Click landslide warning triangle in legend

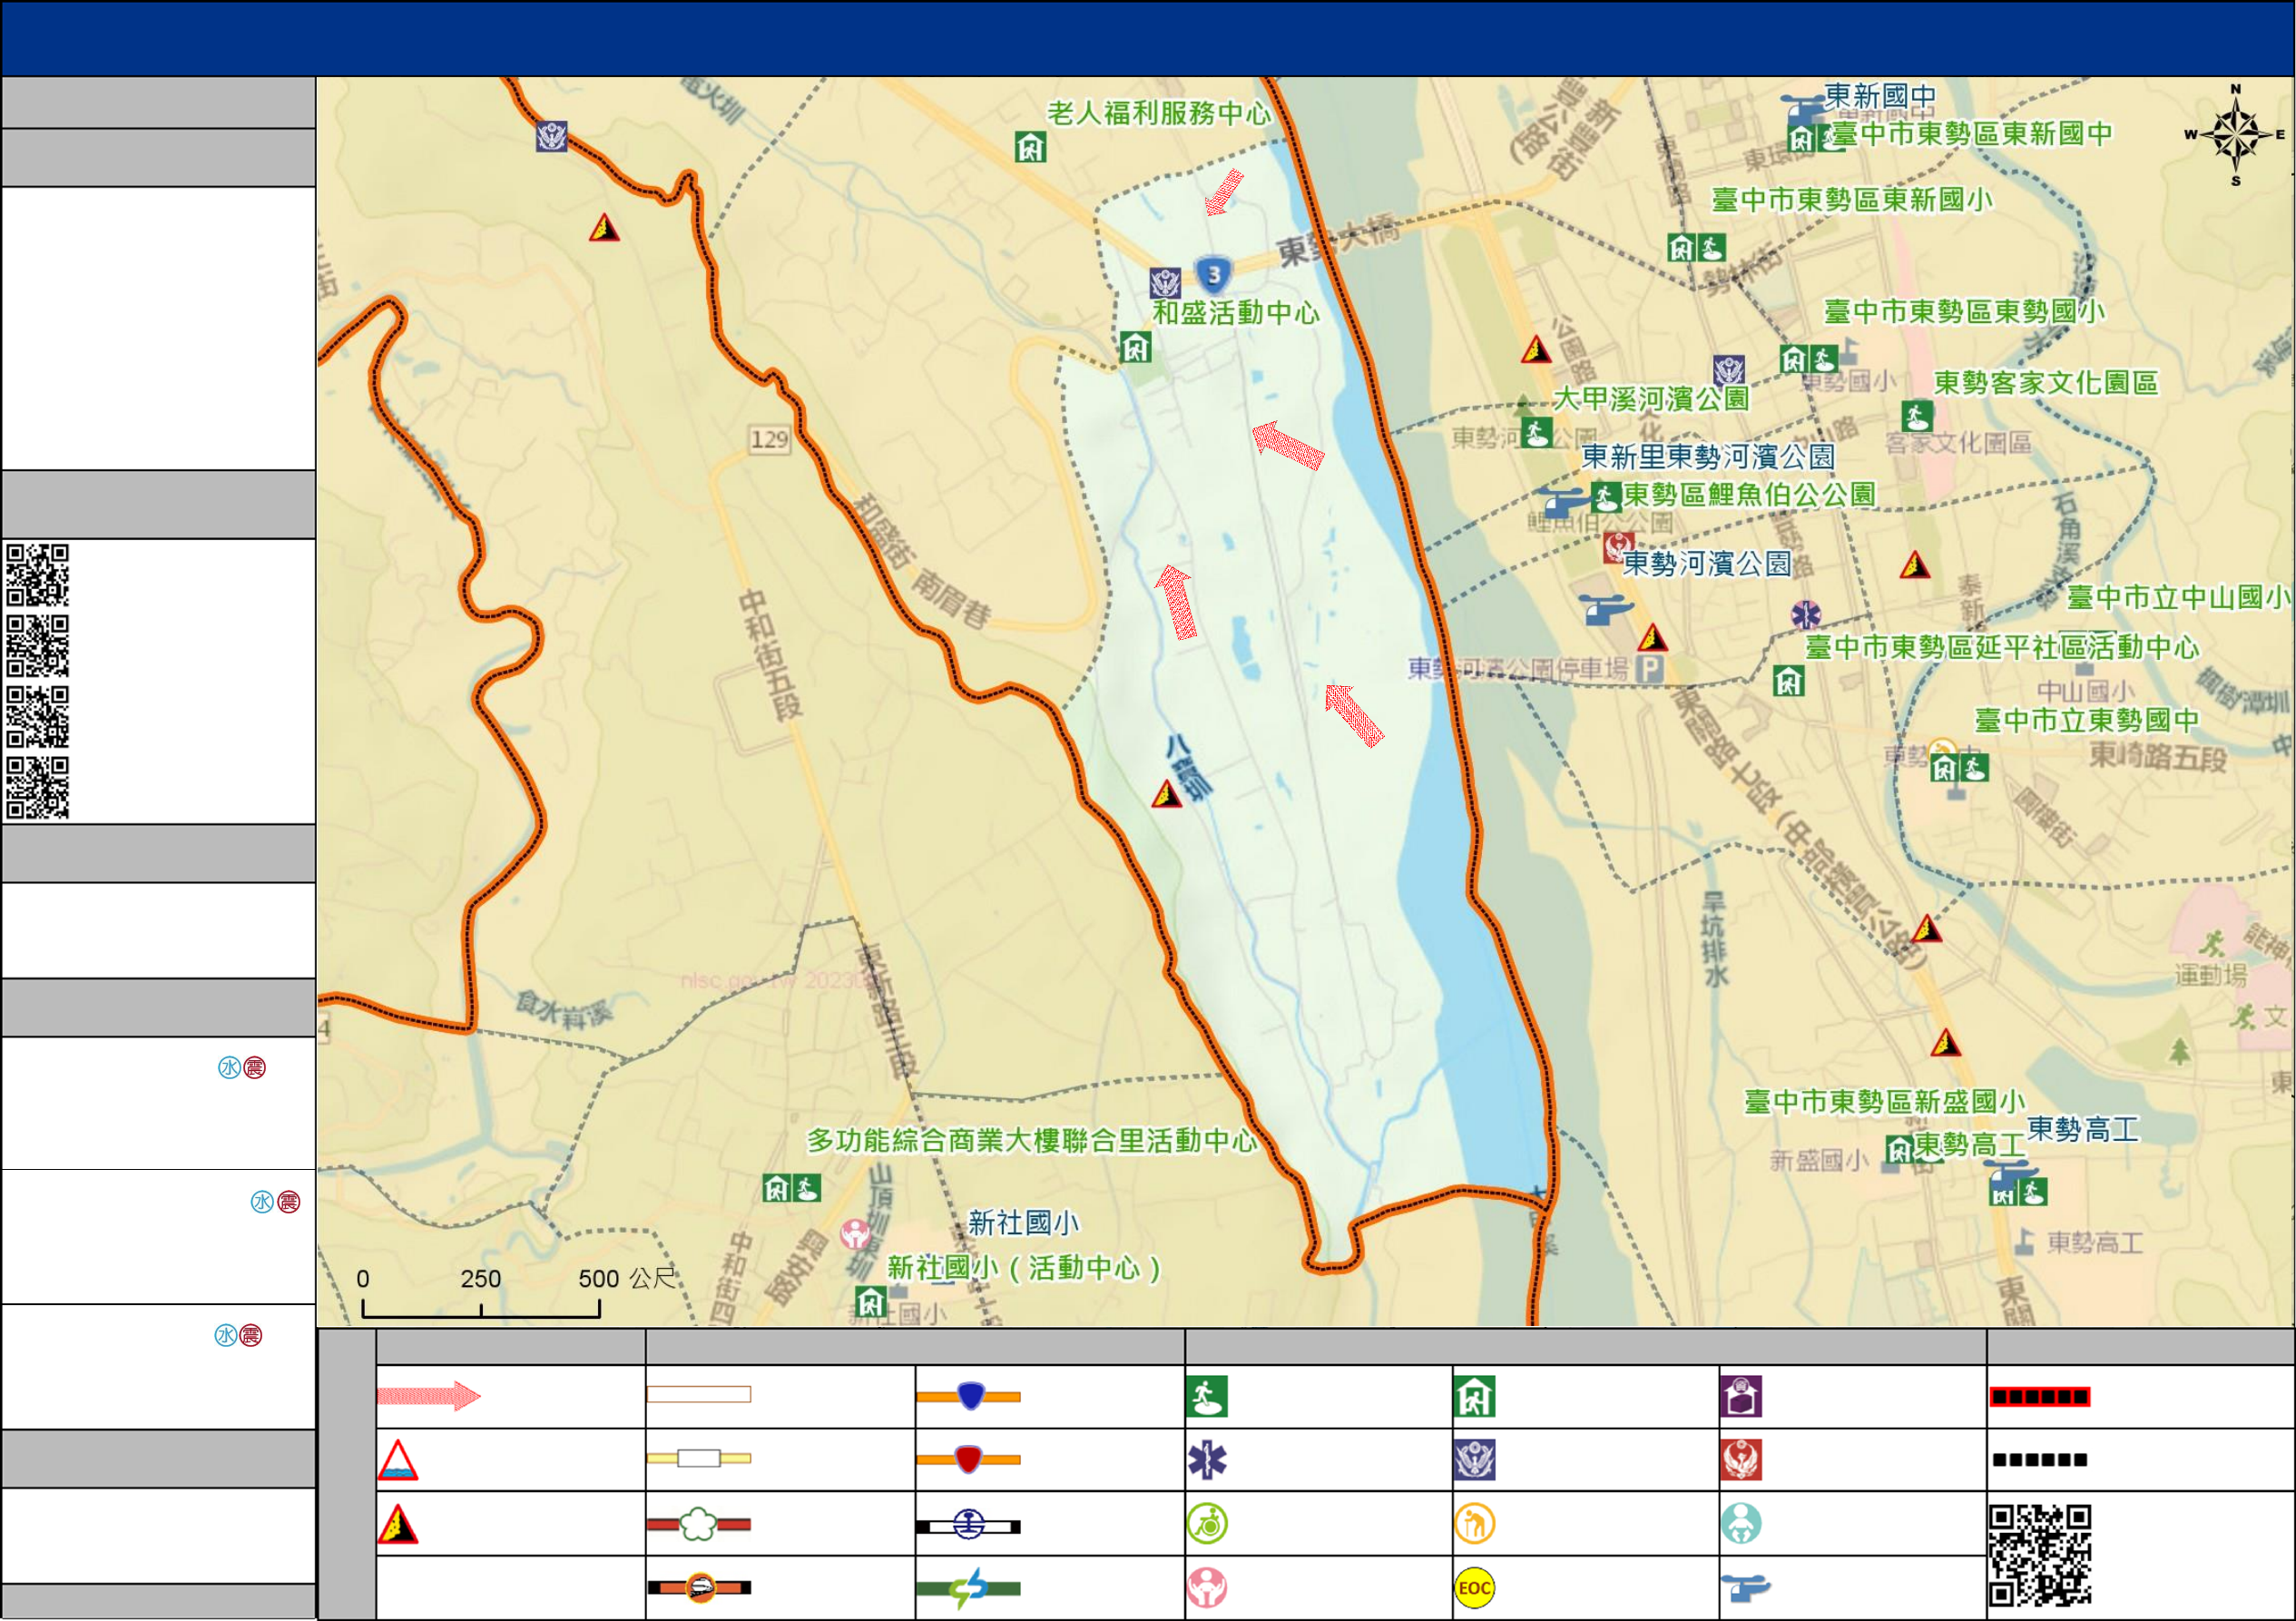click(397, 1525)
